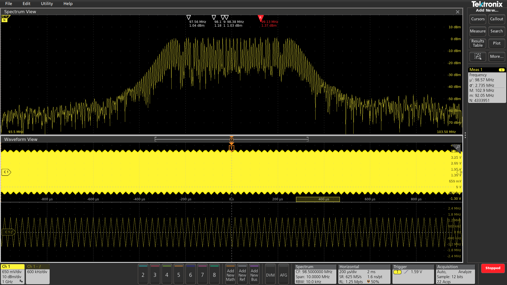Turn on channel 2
Screen dimensions: 507x285
tap(143, 274)
